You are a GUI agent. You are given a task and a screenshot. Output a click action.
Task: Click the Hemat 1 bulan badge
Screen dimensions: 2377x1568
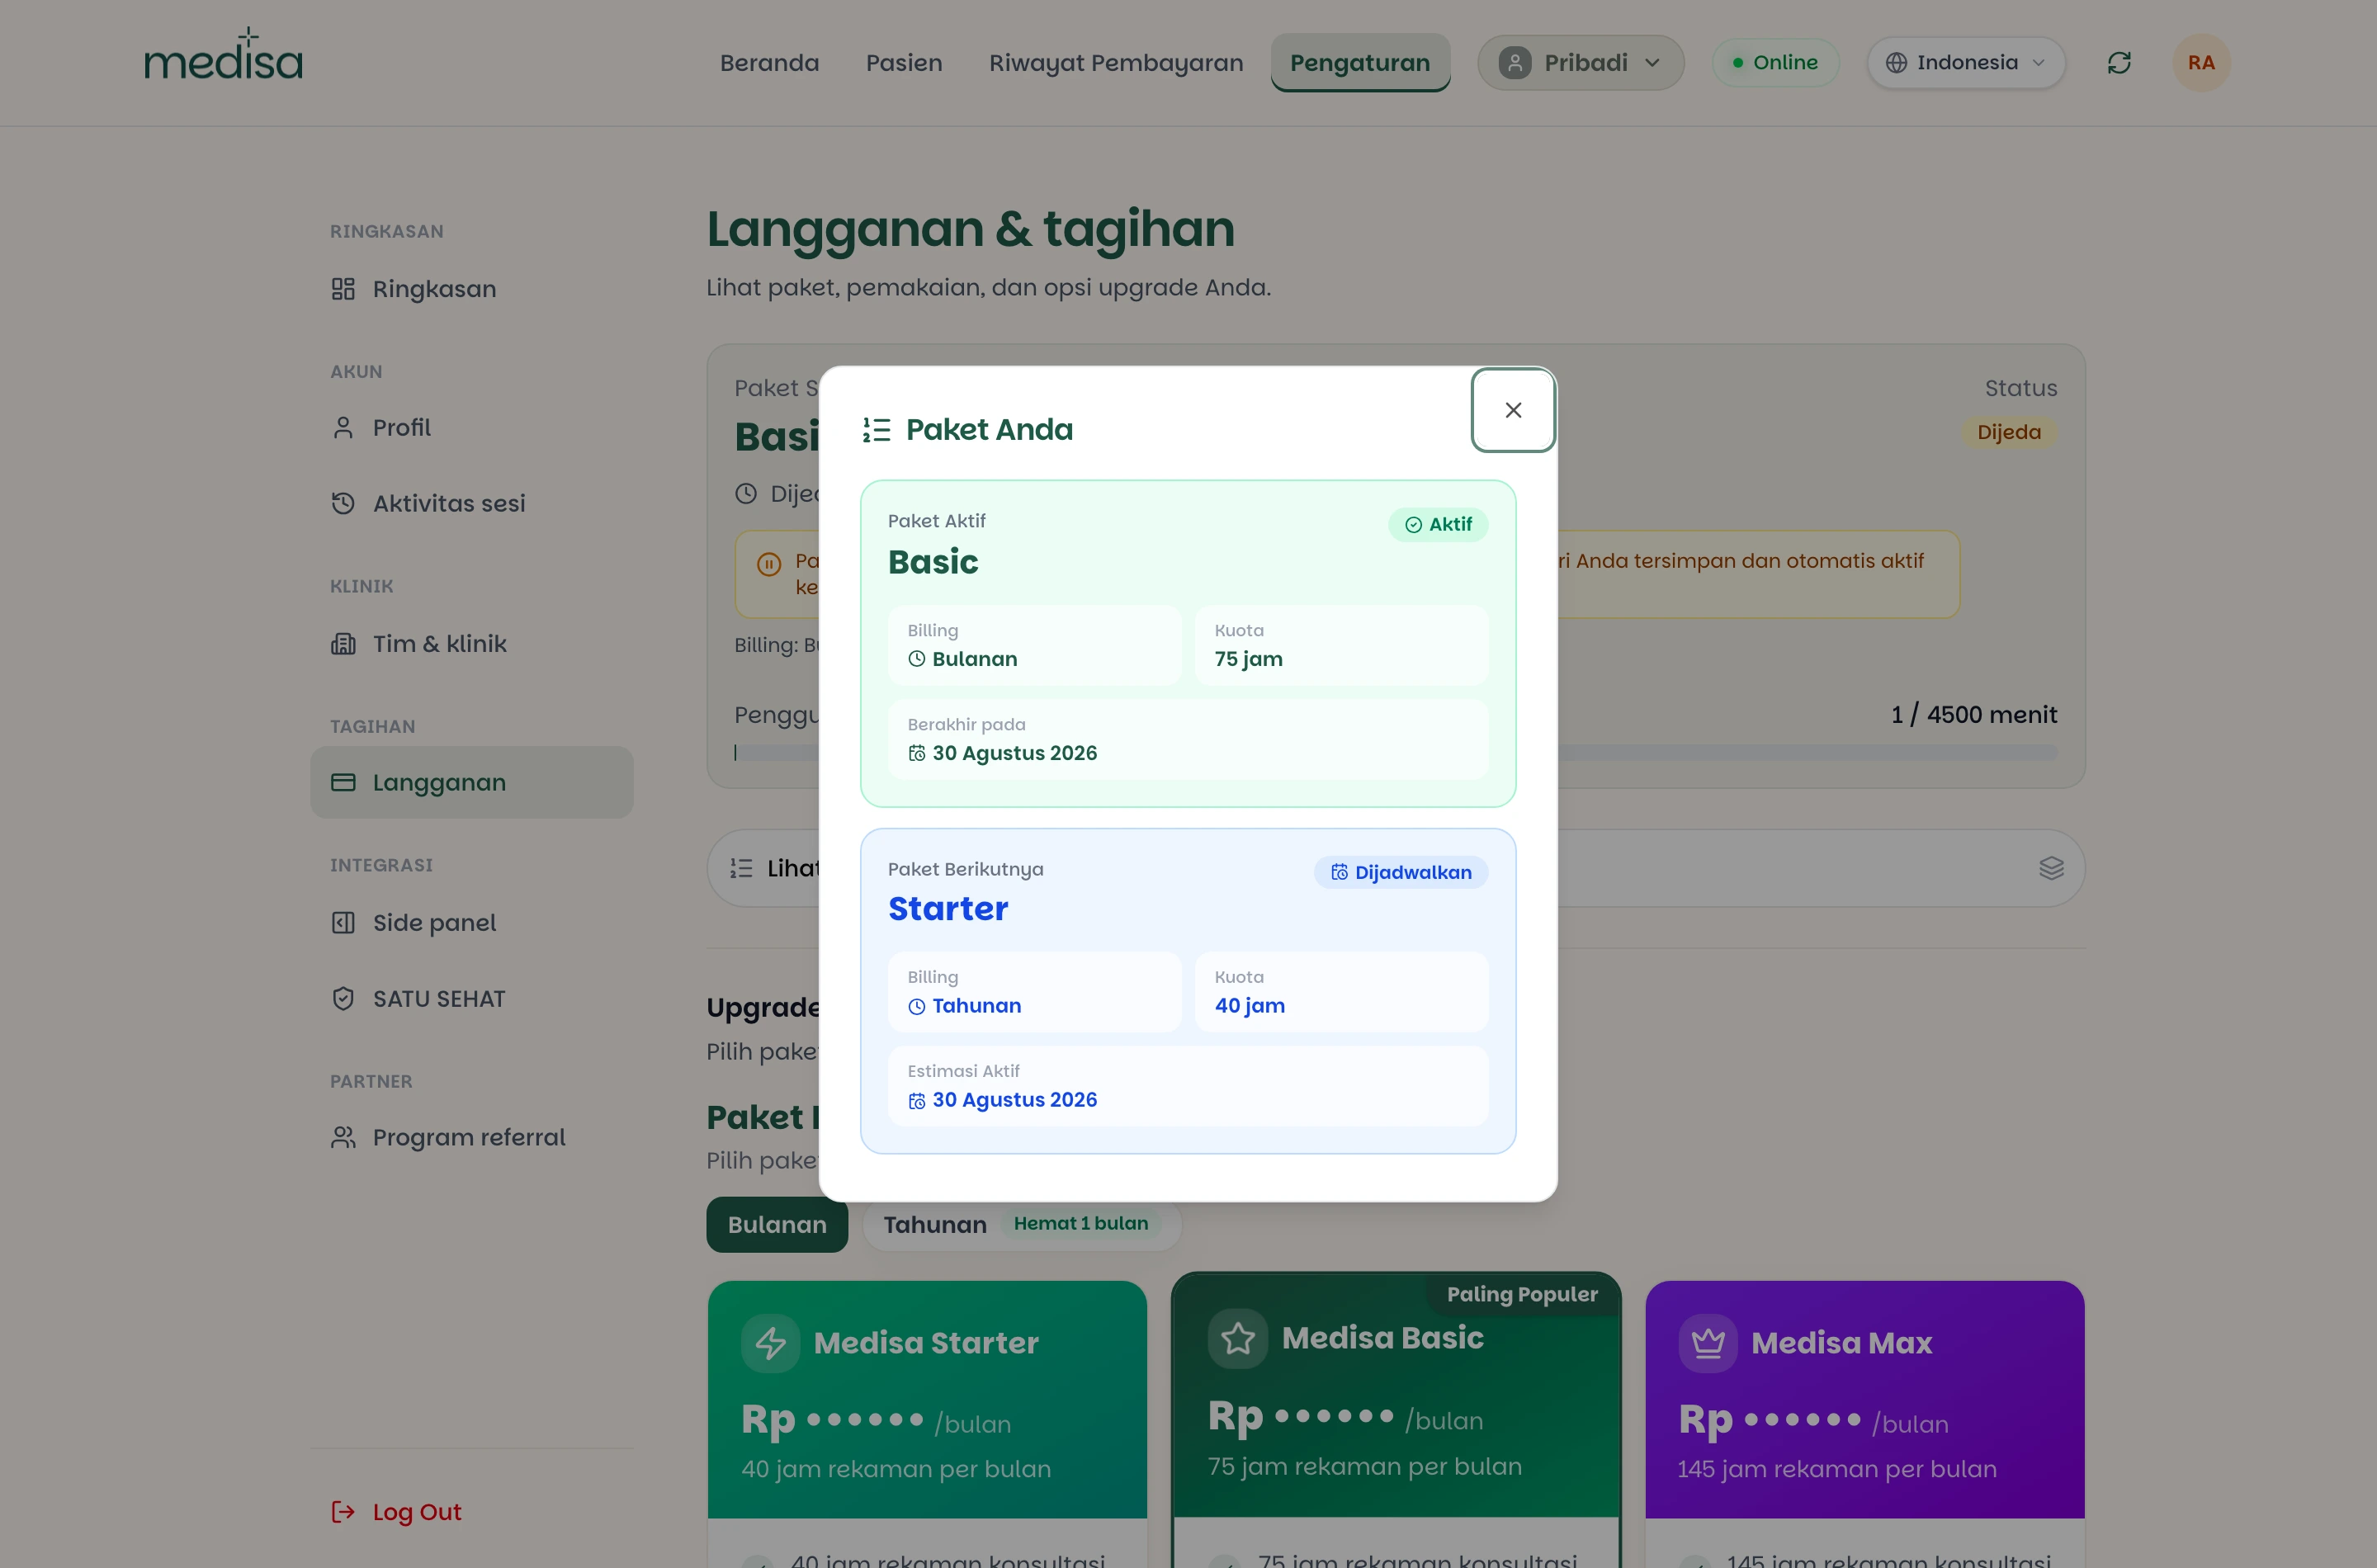1080,1223
